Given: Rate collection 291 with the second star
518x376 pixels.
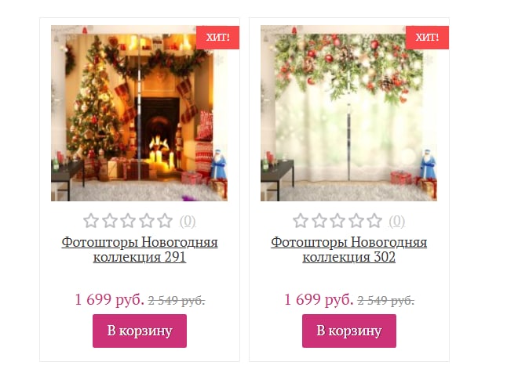Looking at the screenshot, I should click(x=109, y=221).
